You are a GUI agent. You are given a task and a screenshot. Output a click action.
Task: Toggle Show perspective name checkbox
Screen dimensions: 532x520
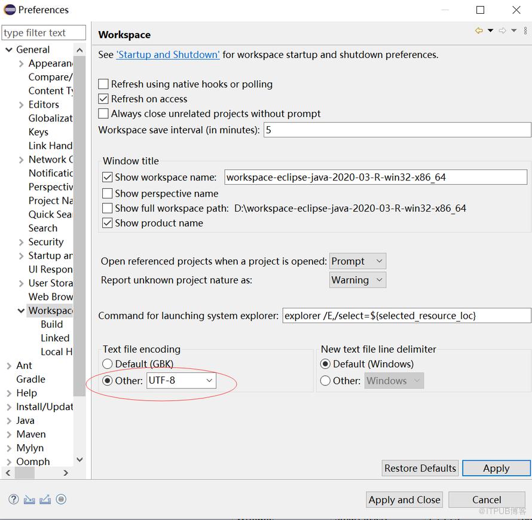pyautogui.click(x=107, y=193)
